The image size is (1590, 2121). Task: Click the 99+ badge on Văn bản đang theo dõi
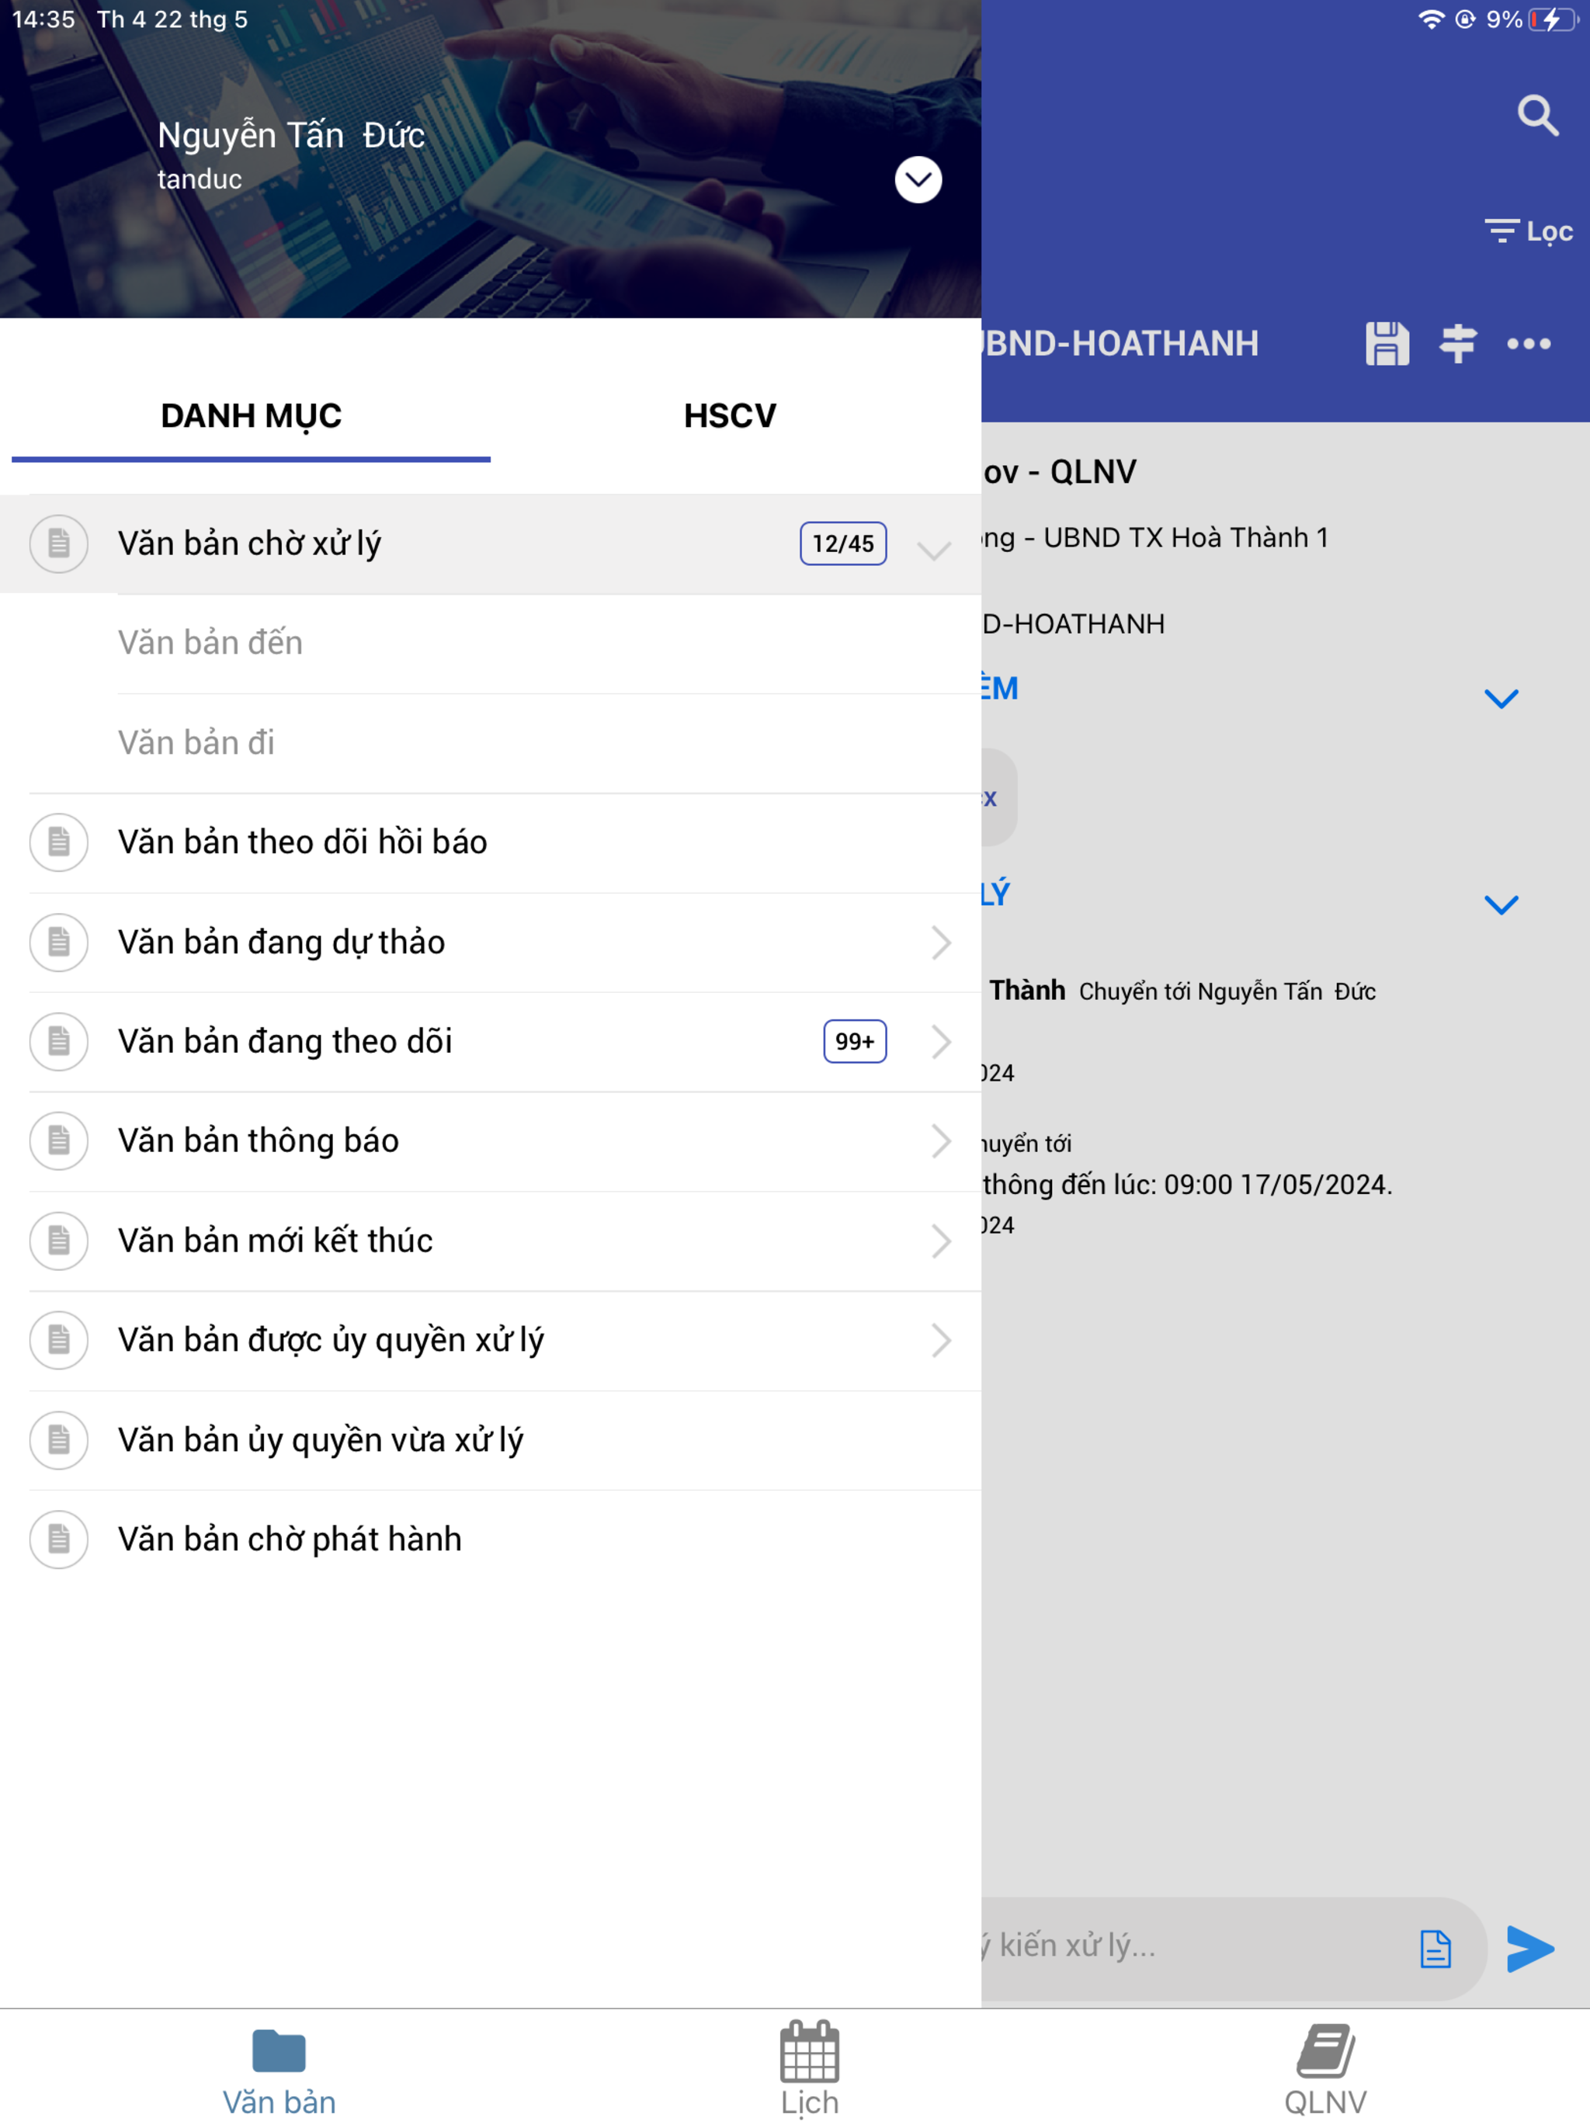coord(855,1041)
